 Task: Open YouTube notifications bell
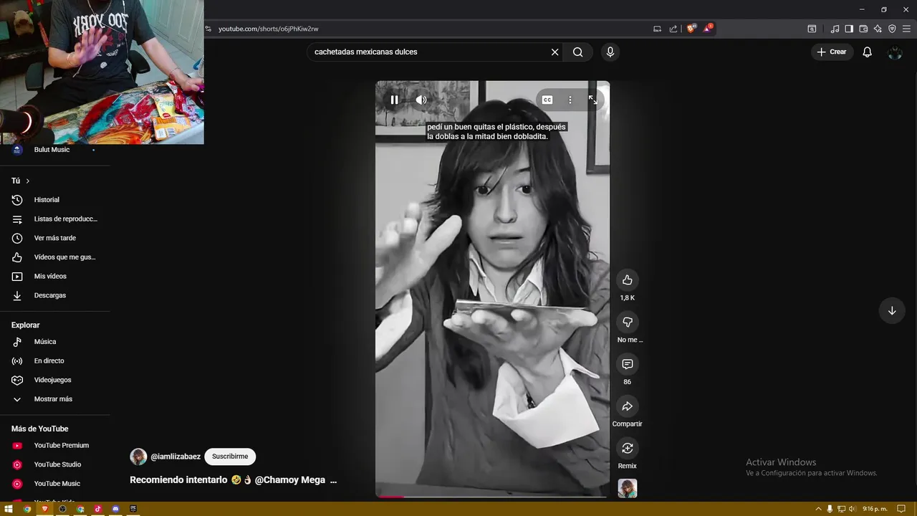coord(867,52)
